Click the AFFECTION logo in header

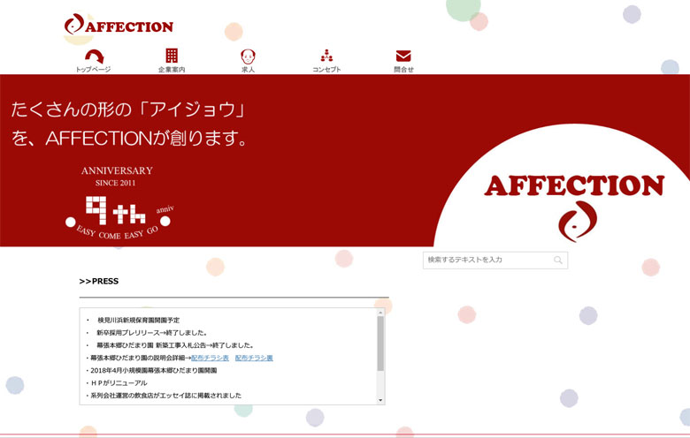(119, 26)
